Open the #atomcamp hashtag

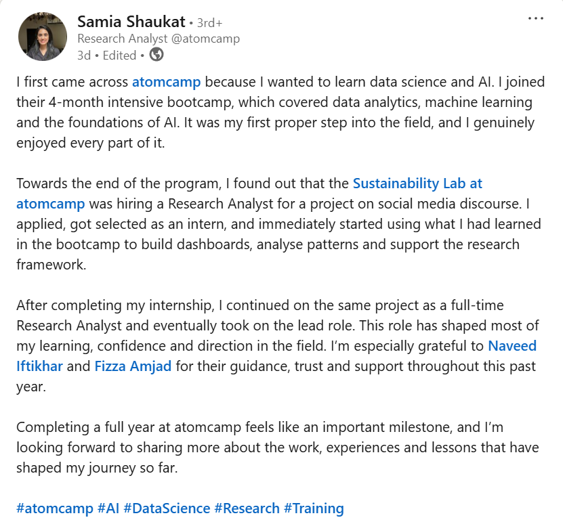coord(54,508)
